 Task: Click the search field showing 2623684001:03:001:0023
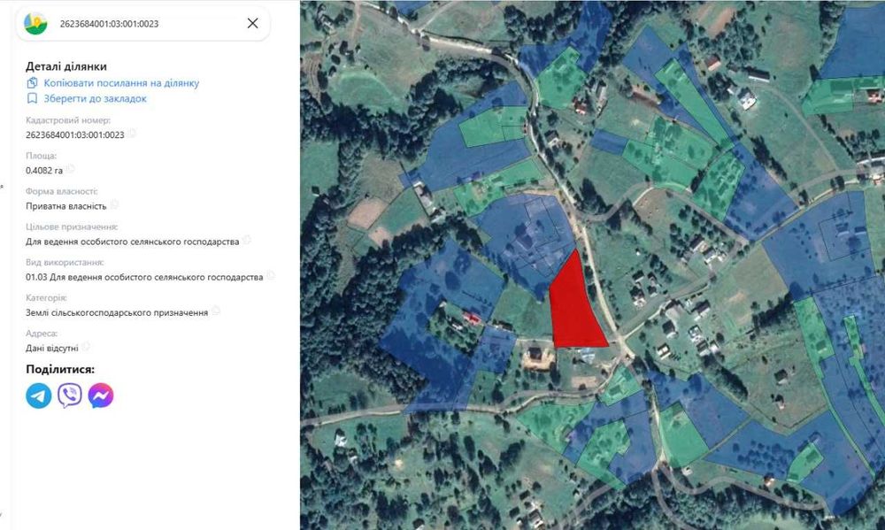(143, 24)
